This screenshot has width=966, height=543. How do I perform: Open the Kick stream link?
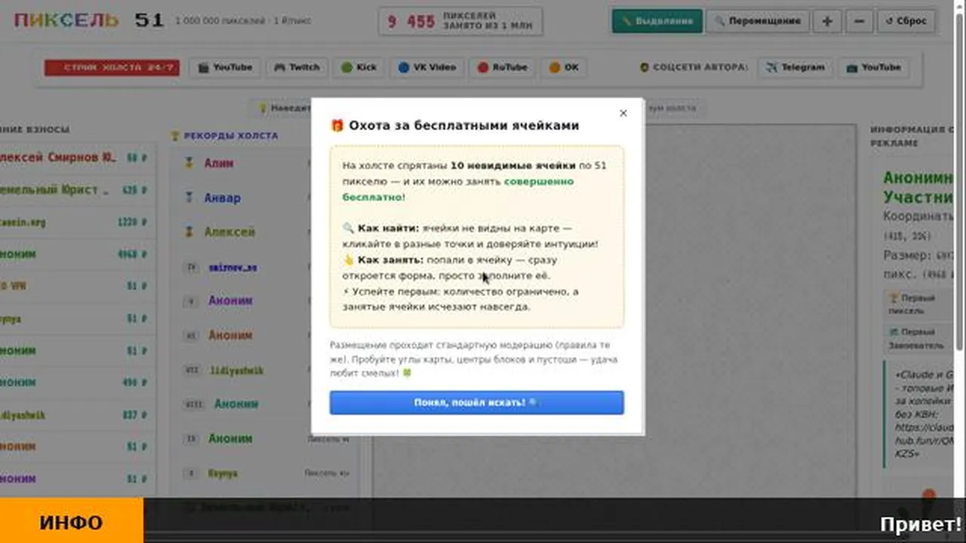click(x=359, y=67)
